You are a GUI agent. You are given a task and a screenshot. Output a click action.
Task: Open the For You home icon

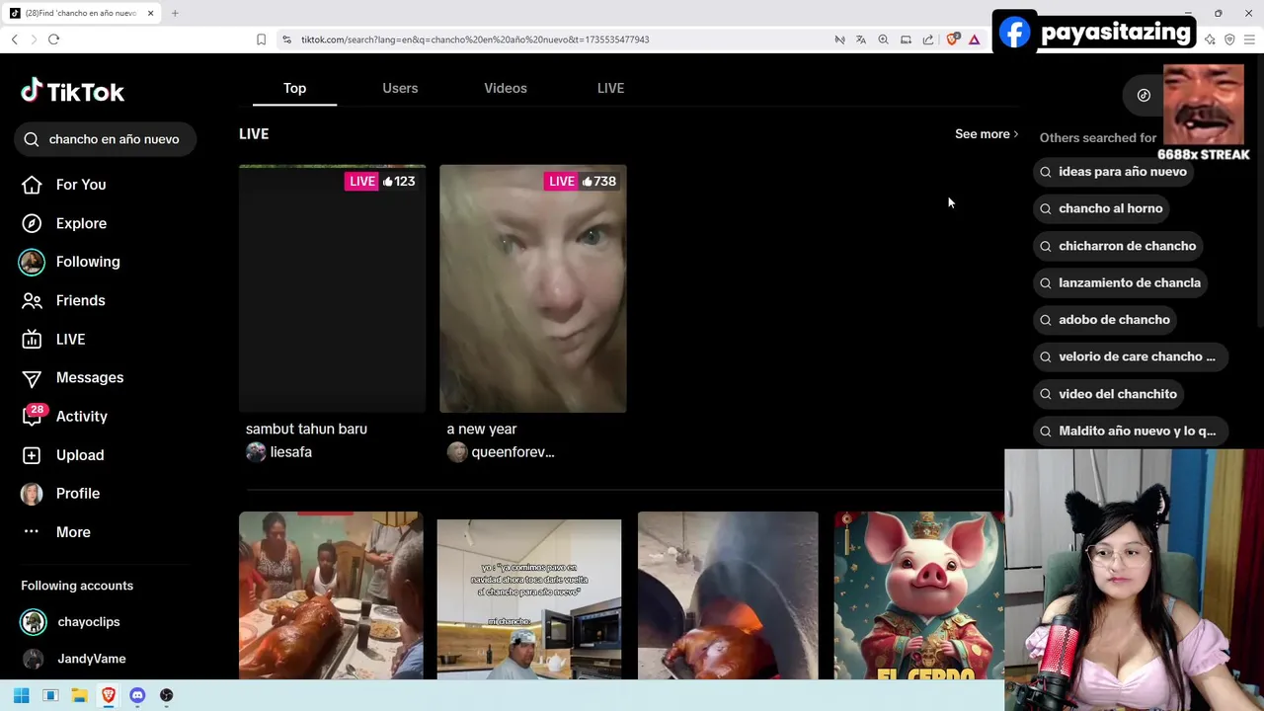click(x=32, y=185)
